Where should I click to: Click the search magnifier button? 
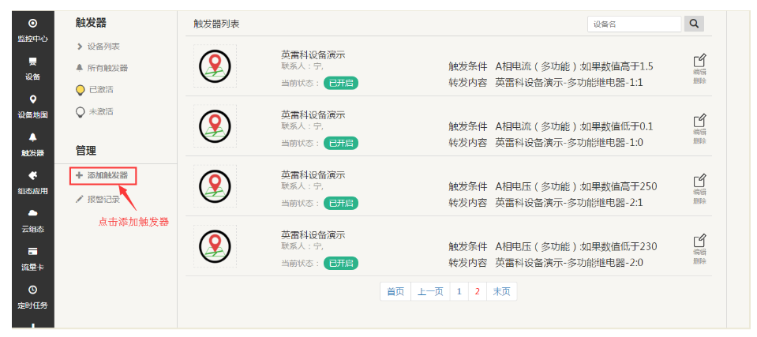tap(693, 24)
